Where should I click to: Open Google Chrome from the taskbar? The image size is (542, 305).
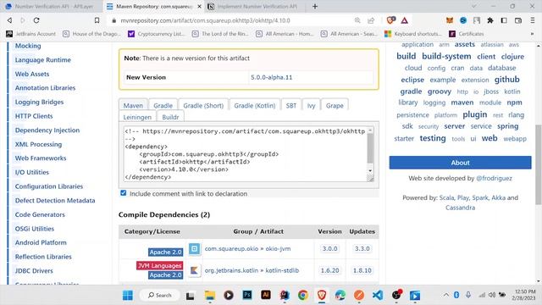tap(303, 296)
